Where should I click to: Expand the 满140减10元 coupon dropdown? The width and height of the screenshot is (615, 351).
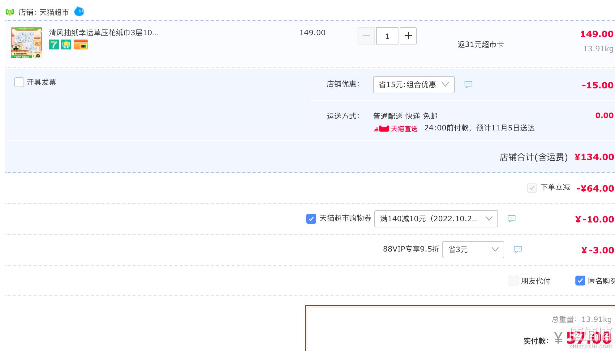click(x=436, y=219)
